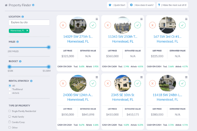Approve the 11343 SW 250th property checkmark

click(x=138, y=25)
